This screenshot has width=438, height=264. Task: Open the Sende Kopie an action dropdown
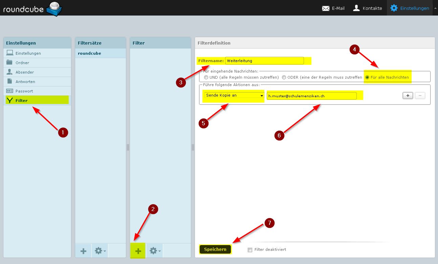pos(234,96)
